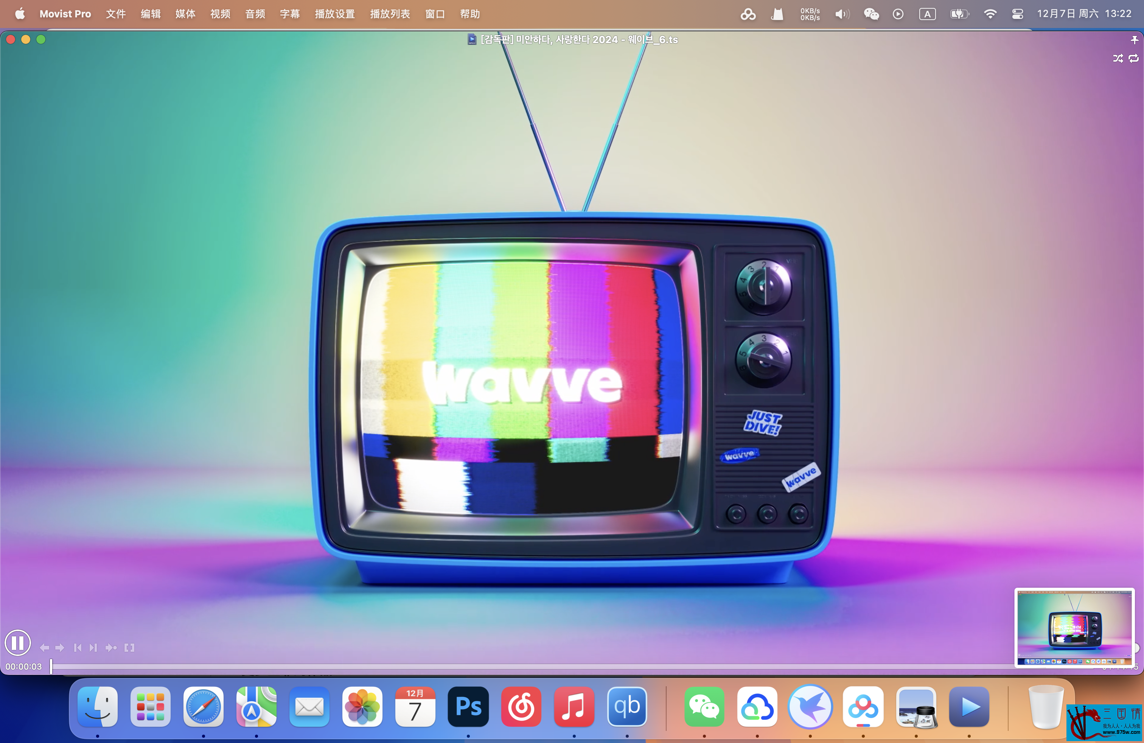Pause the video with the round pause button

(18, 642)
